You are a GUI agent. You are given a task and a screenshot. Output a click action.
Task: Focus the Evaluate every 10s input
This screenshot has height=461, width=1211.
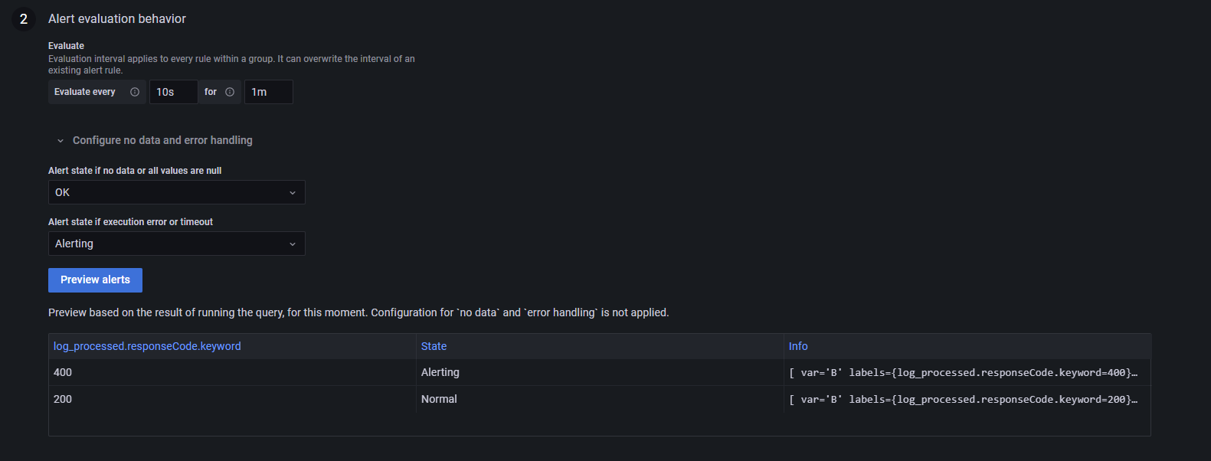pos(173,92)
